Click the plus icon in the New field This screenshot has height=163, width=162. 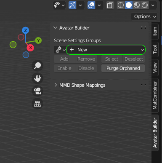pos(72,50)
